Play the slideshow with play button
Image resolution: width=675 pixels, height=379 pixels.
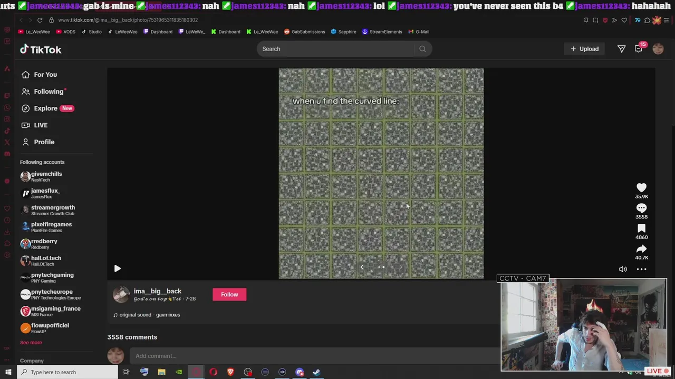(117, 268)
